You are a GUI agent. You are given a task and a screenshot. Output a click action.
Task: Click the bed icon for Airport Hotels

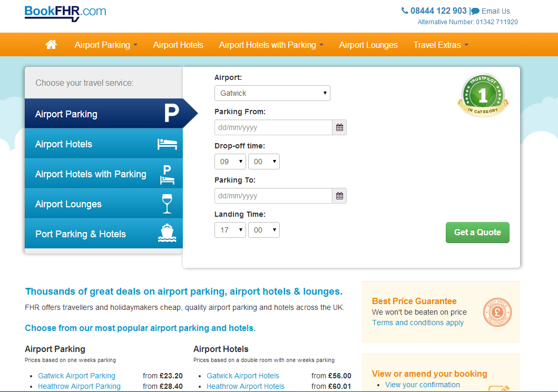[167, 144]
